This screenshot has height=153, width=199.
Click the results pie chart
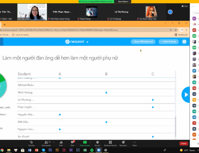click(x=3, y=86)
